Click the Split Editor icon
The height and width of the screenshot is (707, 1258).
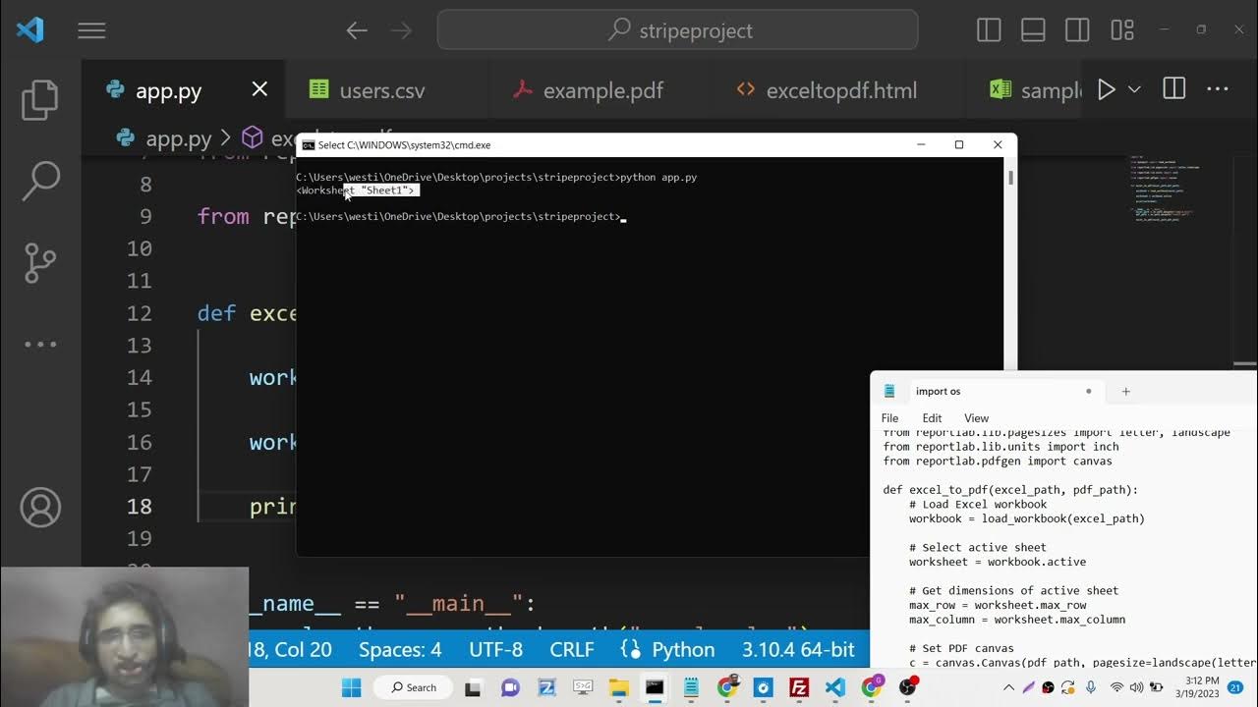pos(1173,89)
